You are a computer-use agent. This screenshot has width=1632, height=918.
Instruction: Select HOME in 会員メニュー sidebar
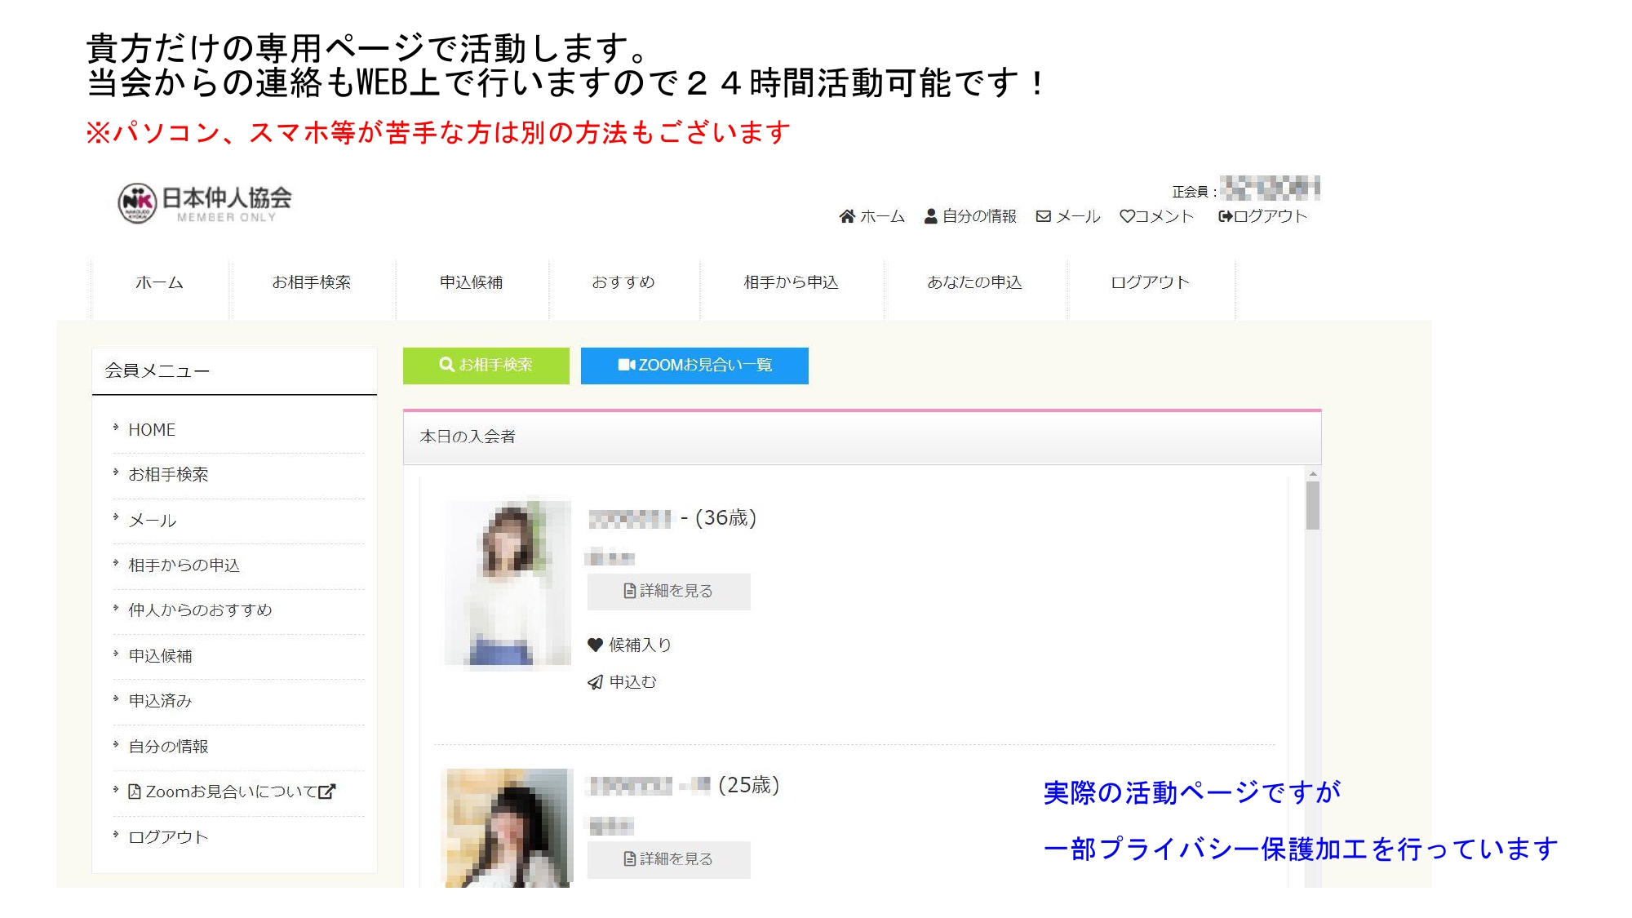tap(152, 430)
